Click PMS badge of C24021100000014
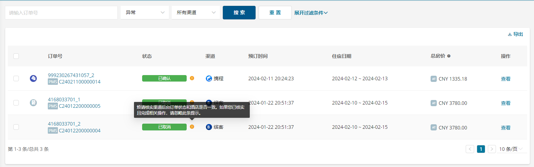This screenshot has height=167, width=534. tap(53, 82)
